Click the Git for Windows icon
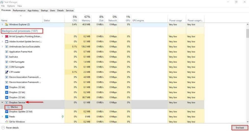Screen dimensions: 249x131 click(7, 122)
